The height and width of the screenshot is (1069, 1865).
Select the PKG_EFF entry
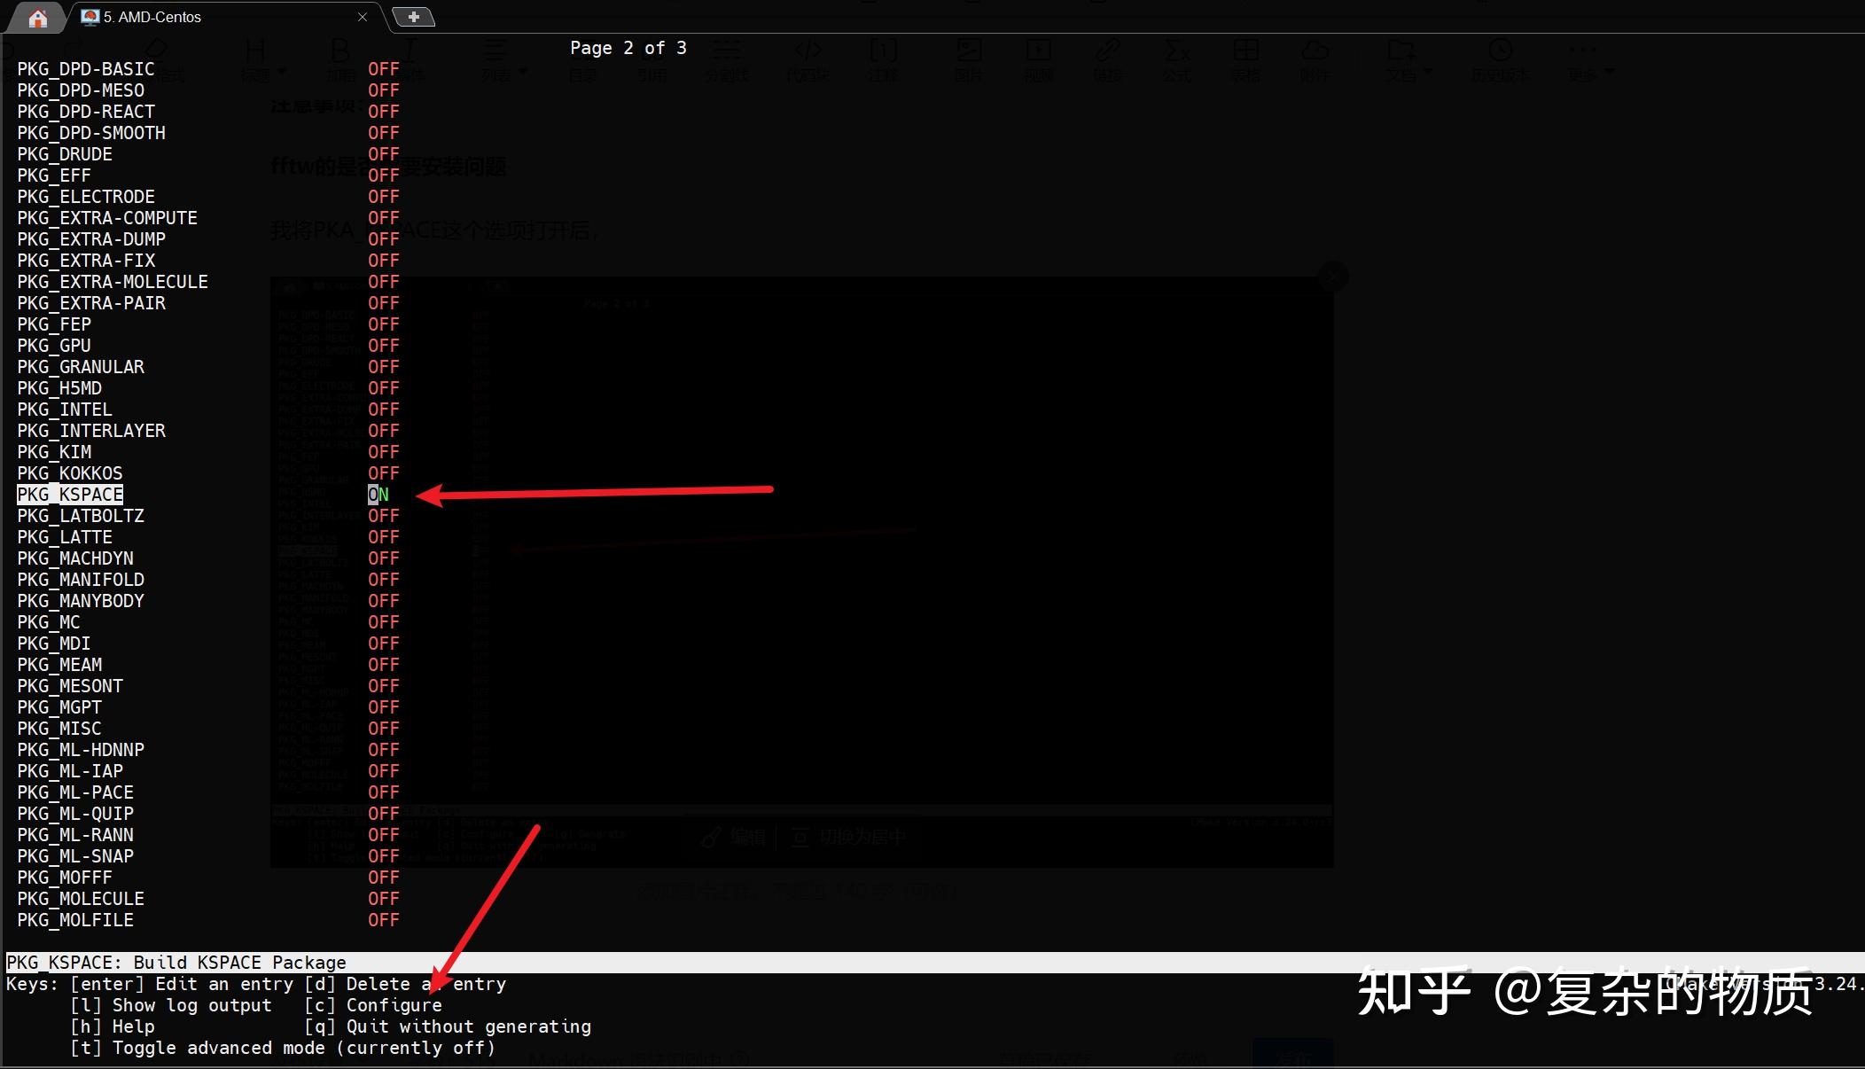click(x=54, y=176)
